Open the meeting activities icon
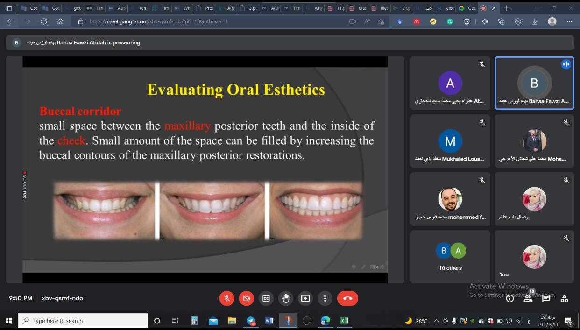The width and height of the screenshot is (580, 330). point(564,298)
